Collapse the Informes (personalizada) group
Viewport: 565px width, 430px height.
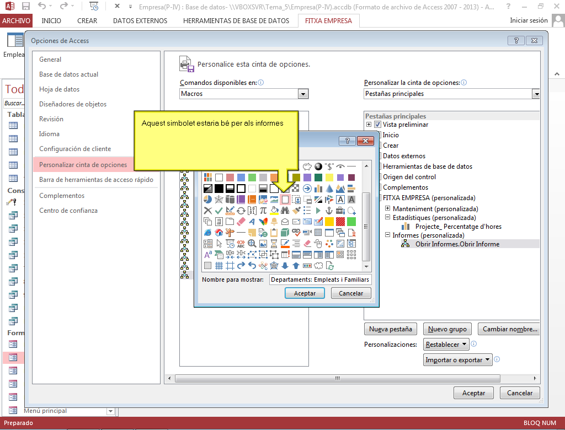click(x=388, y=235)
